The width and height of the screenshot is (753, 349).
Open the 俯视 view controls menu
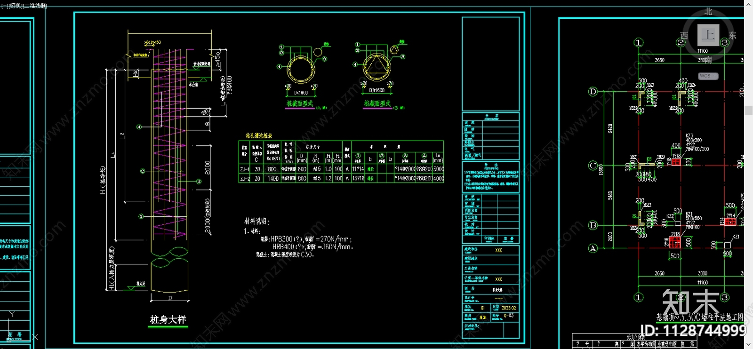pos(15,6)
